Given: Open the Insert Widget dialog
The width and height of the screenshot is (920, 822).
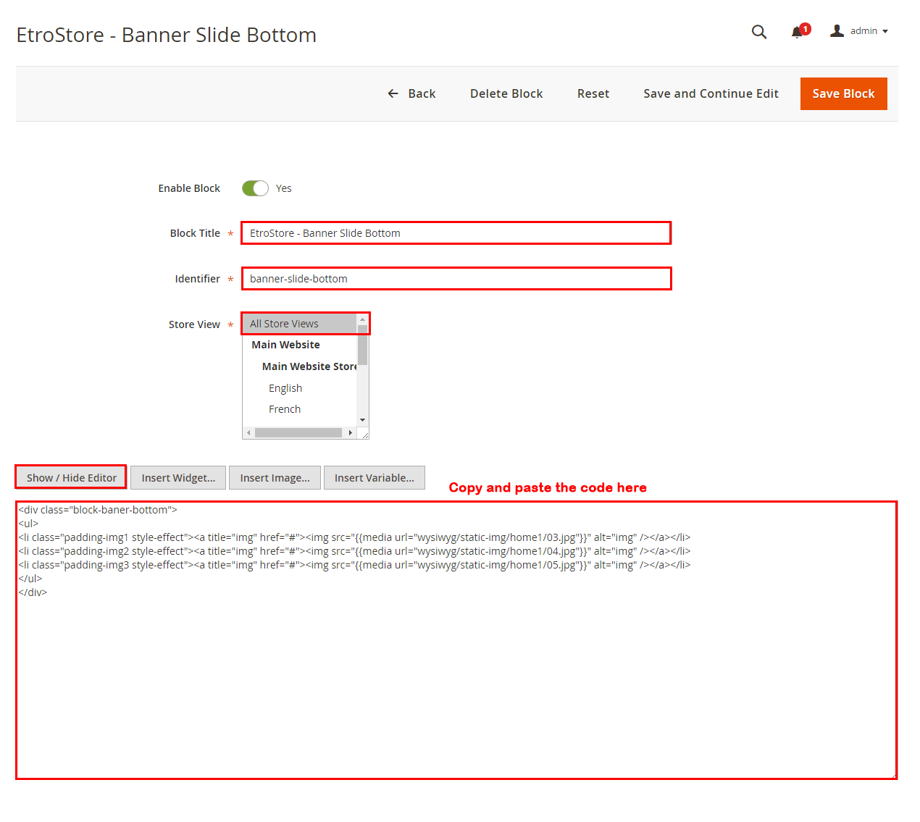Looking at the screenshot, I should pyautogui.click(x=178, y=478).
